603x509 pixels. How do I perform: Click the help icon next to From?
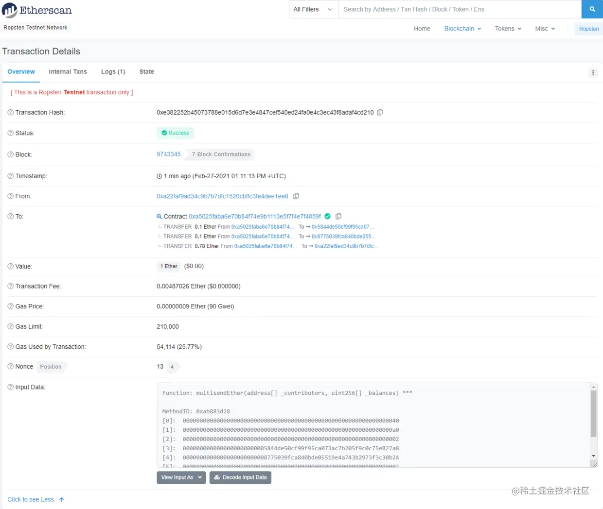point(10,196)
